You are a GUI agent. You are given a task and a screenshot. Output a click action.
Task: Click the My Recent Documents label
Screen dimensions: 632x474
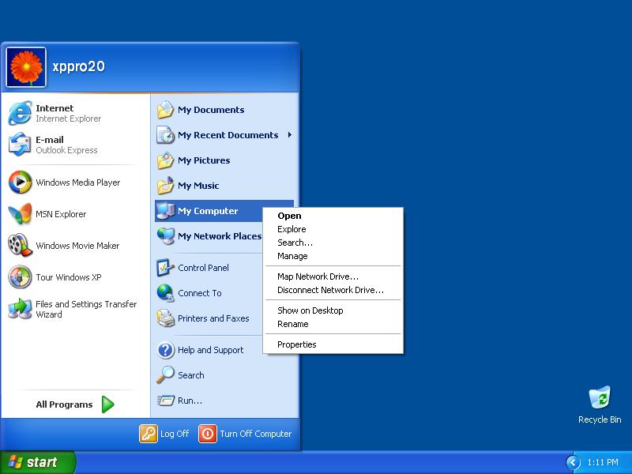(x=228, y=135)
